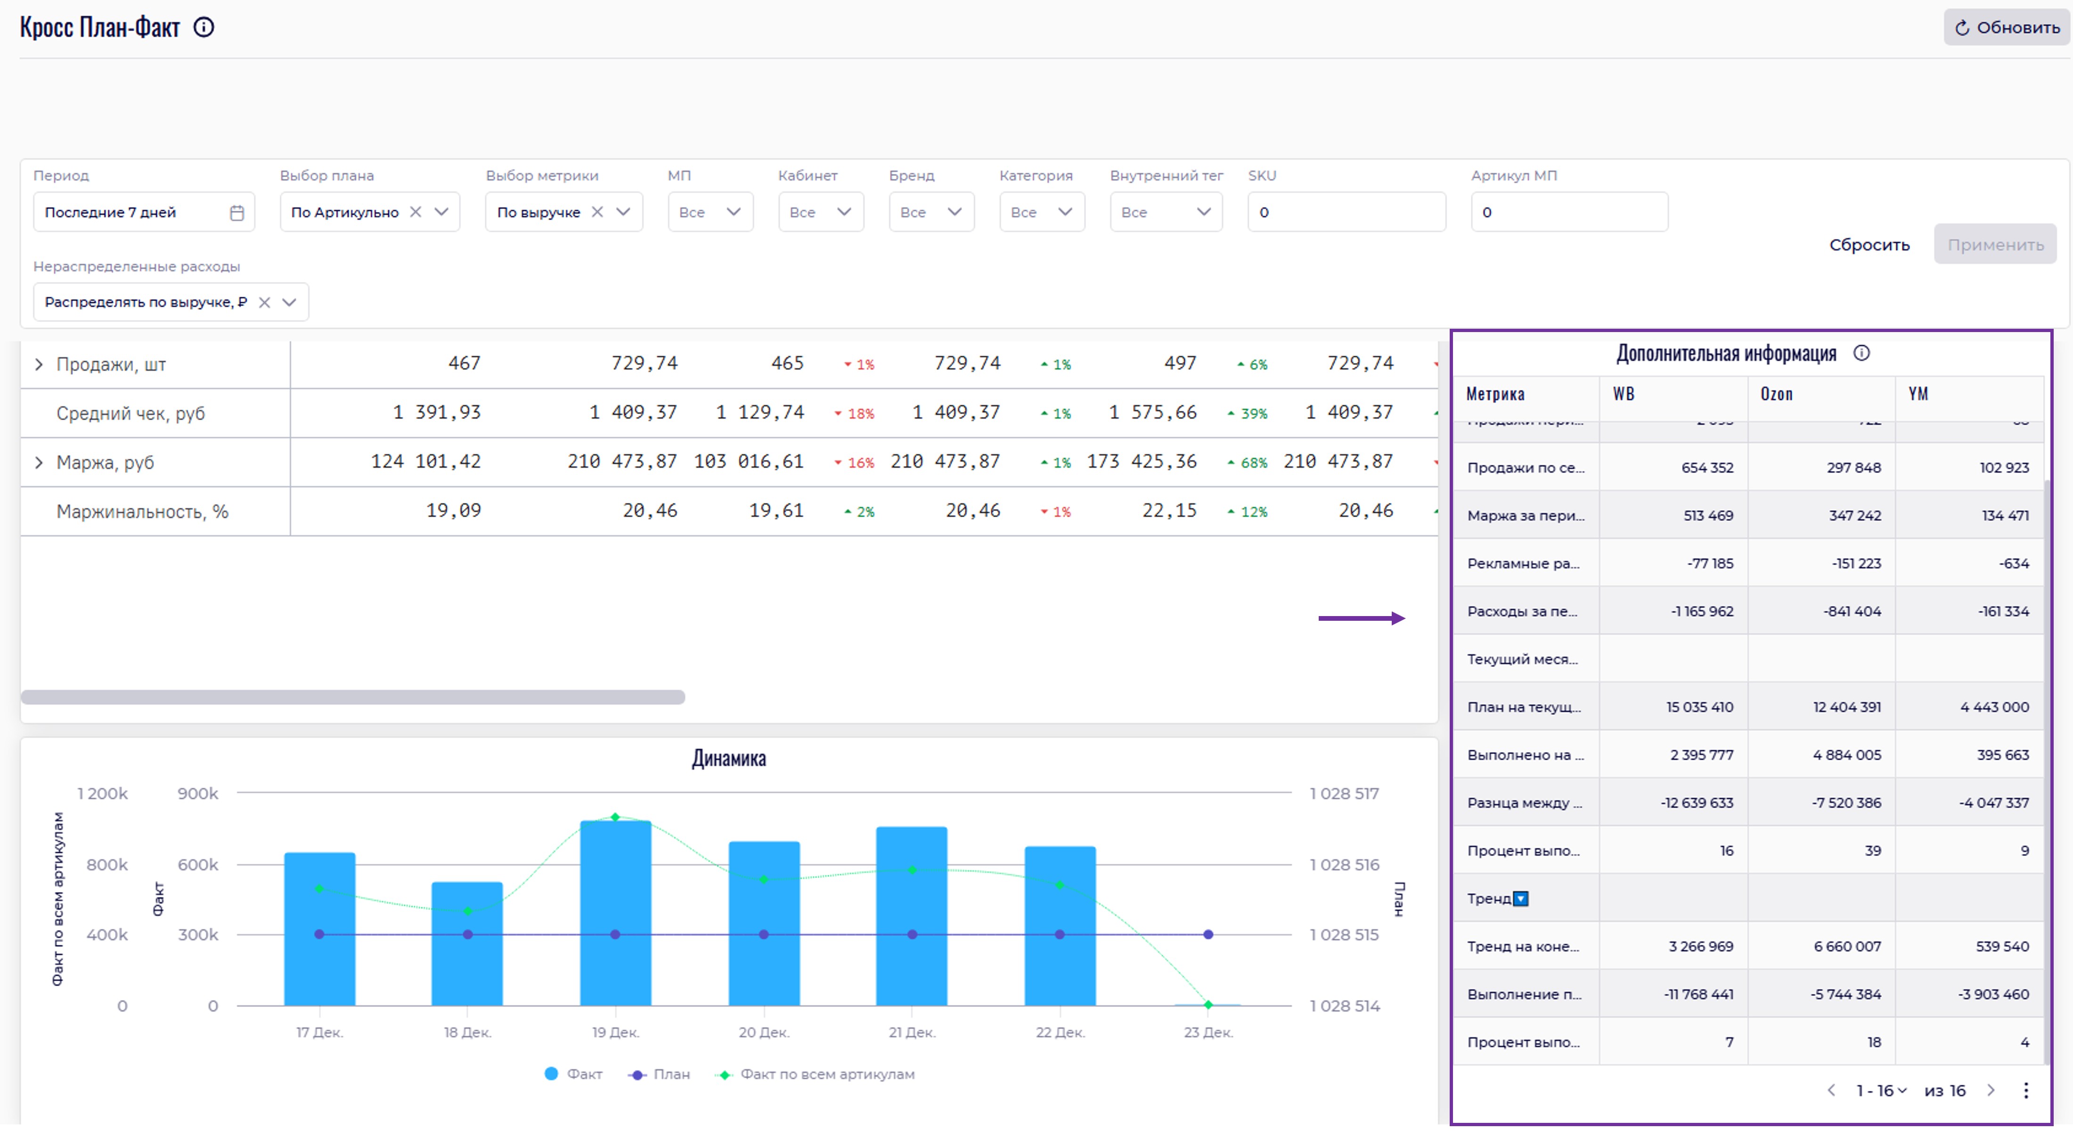Clear the По выручке metric selection
Screen dimensions: 2073x1145
tap(597, 212)
